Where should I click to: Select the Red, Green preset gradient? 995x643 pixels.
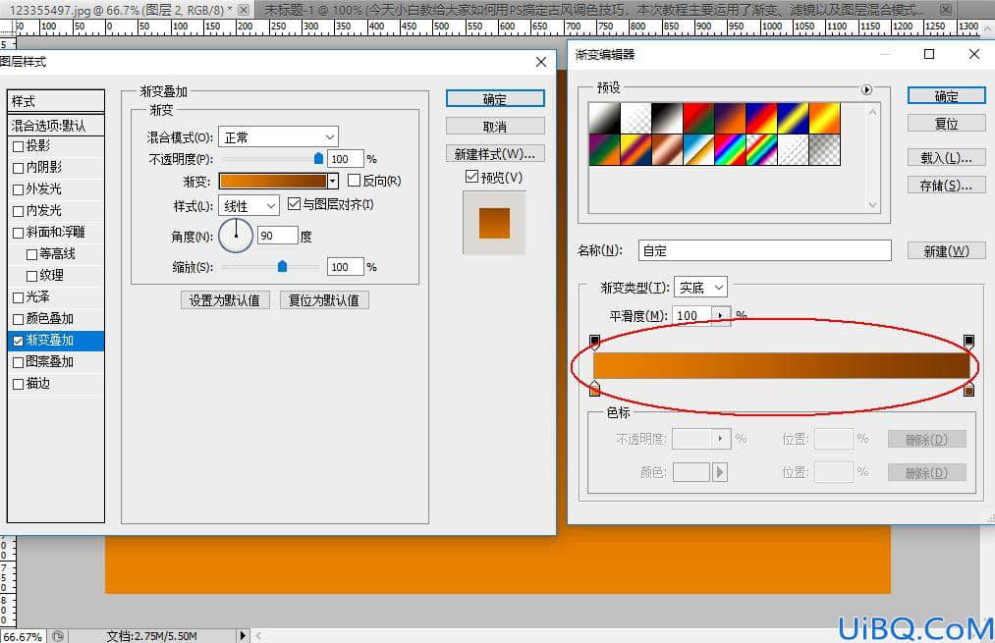coord(698,119)
